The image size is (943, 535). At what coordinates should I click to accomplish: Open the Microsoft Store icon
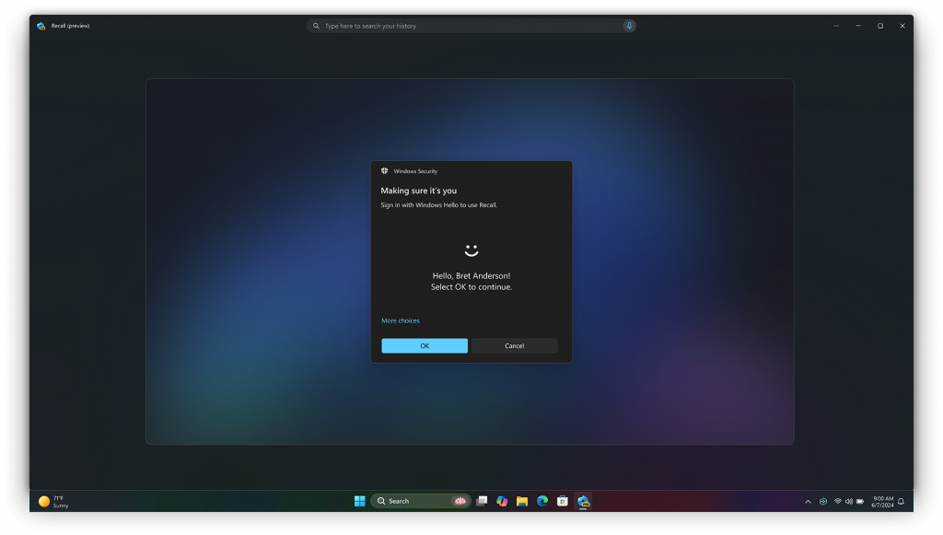point(563,501)
